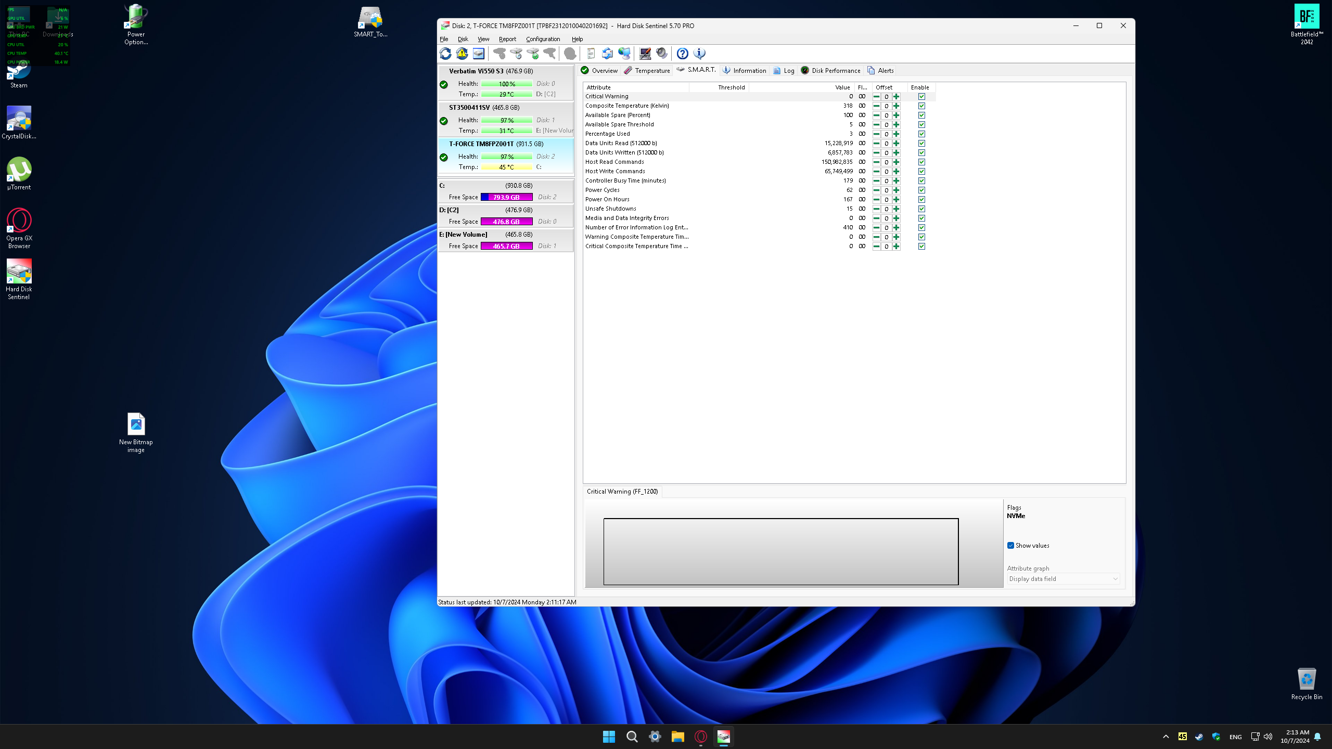The width and height of the screenshot is (1332, 749).
Task: Open the configuration monitor-with-screwdriver icon
Action: [645, 54]
